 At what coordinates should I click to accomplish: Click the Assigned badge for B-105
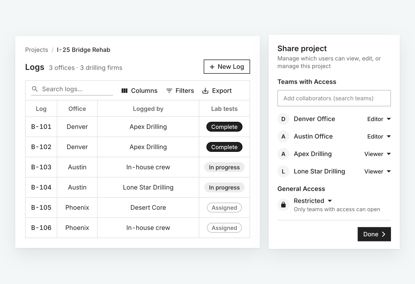(x=224, y=208)
